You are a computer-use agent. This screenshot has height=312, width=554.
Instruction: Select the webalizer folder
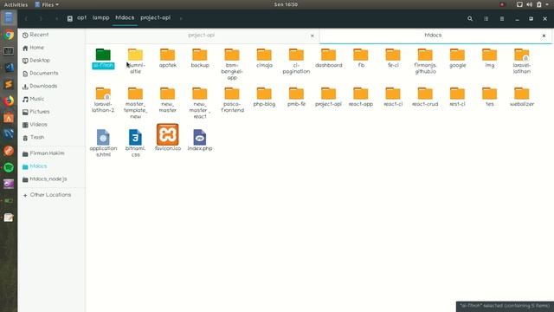521,97
